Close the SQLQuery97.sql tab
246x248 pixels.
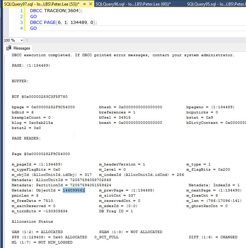coord(91,4)
